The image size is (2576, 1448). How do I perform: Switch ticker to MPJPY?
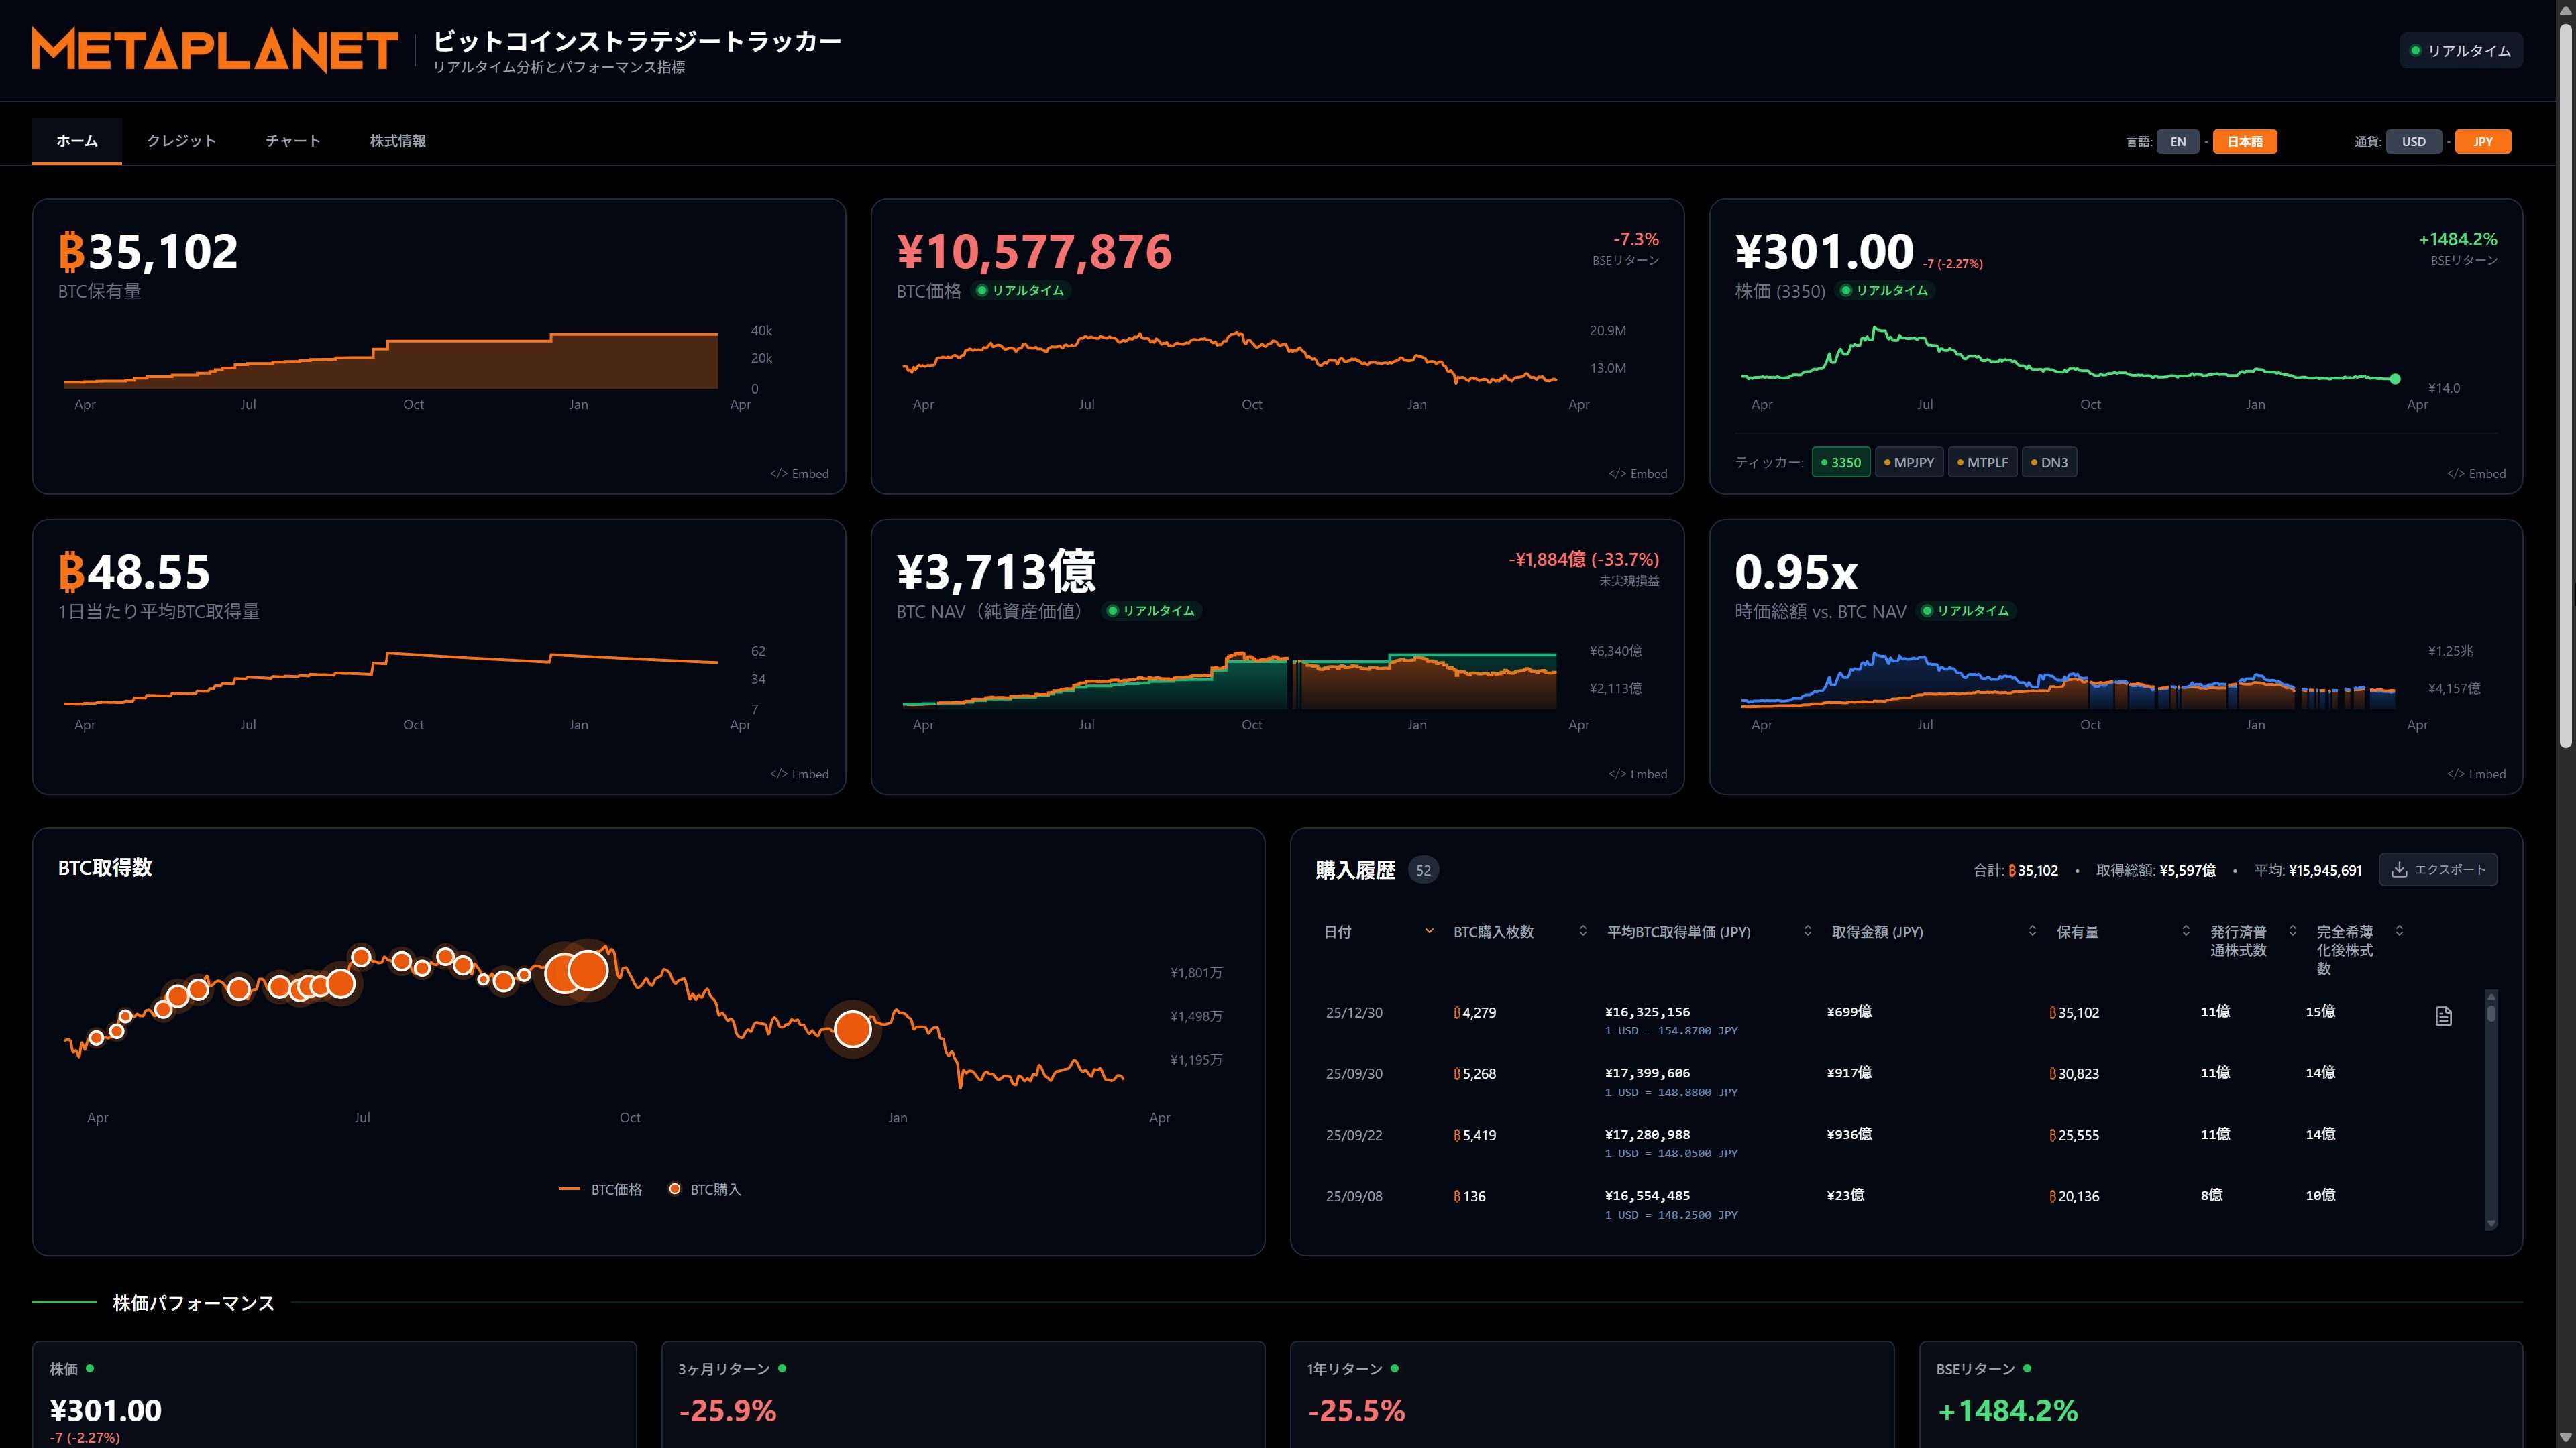pos(1909,463)
